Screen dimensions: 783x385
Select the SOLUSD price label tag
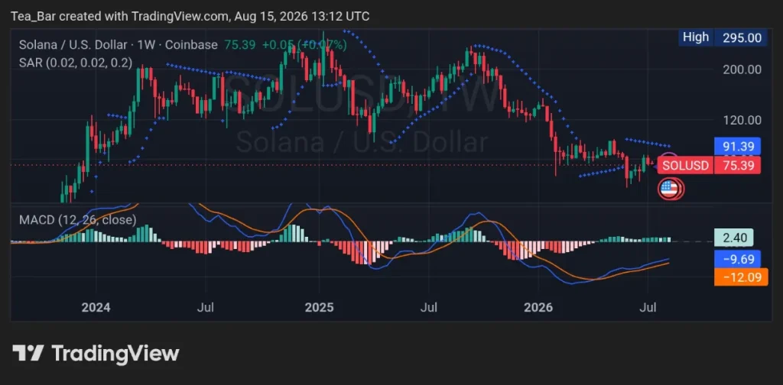point(685,166)
